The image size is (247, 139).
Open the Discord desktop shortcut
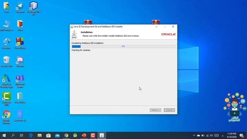(x=20, y=62)
